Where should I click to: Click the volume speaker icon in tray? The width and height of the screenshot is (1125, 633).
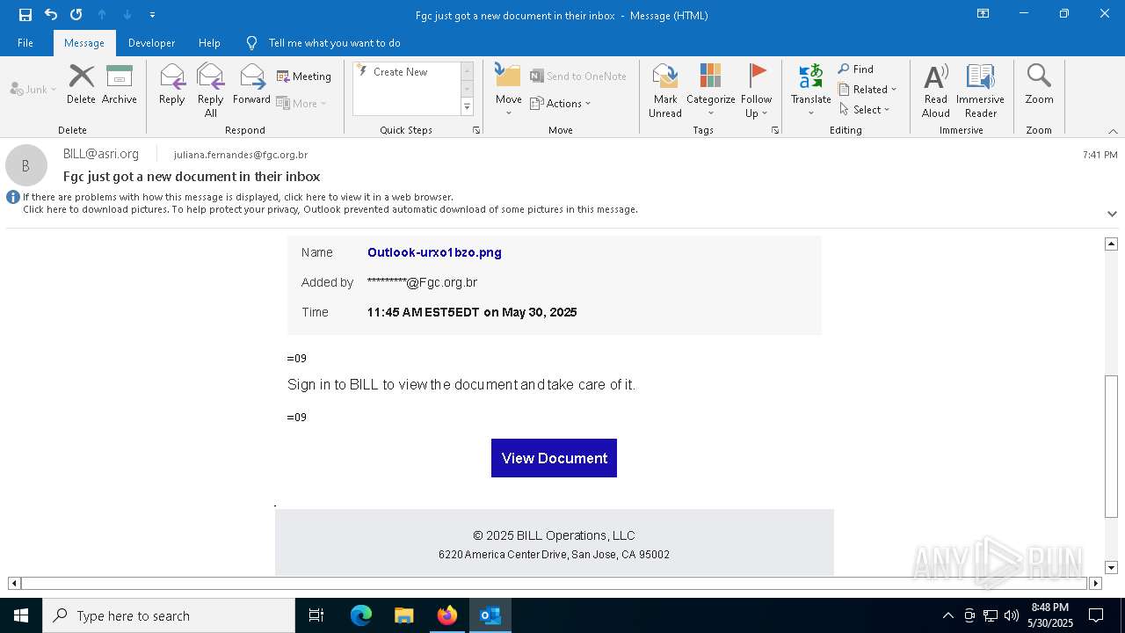point(1011,615)
